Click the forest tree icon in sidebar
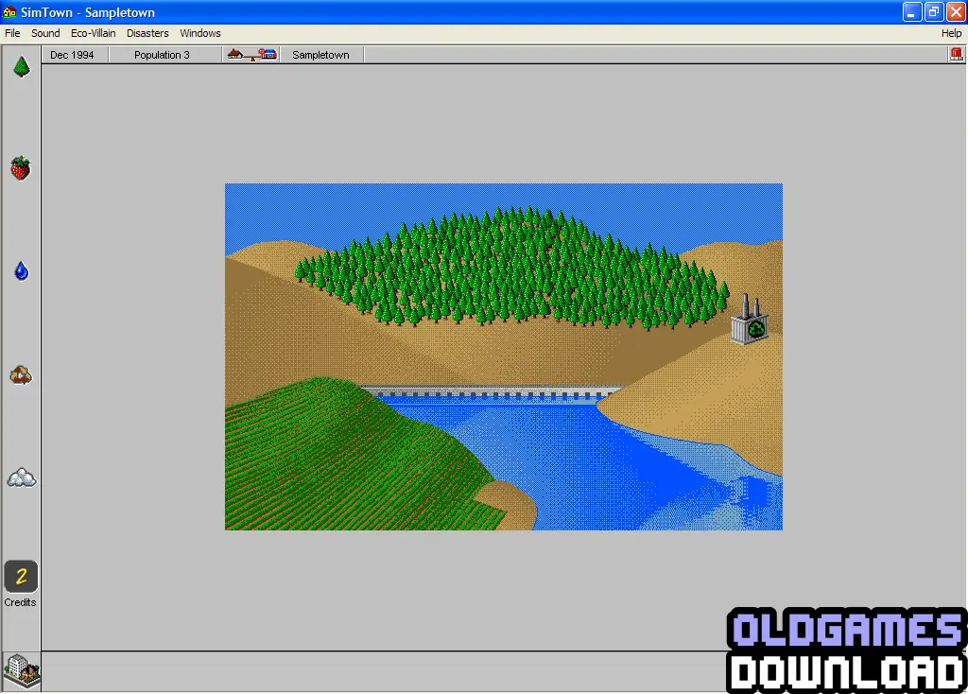This screenshot has height=694, width=968. 22,67
